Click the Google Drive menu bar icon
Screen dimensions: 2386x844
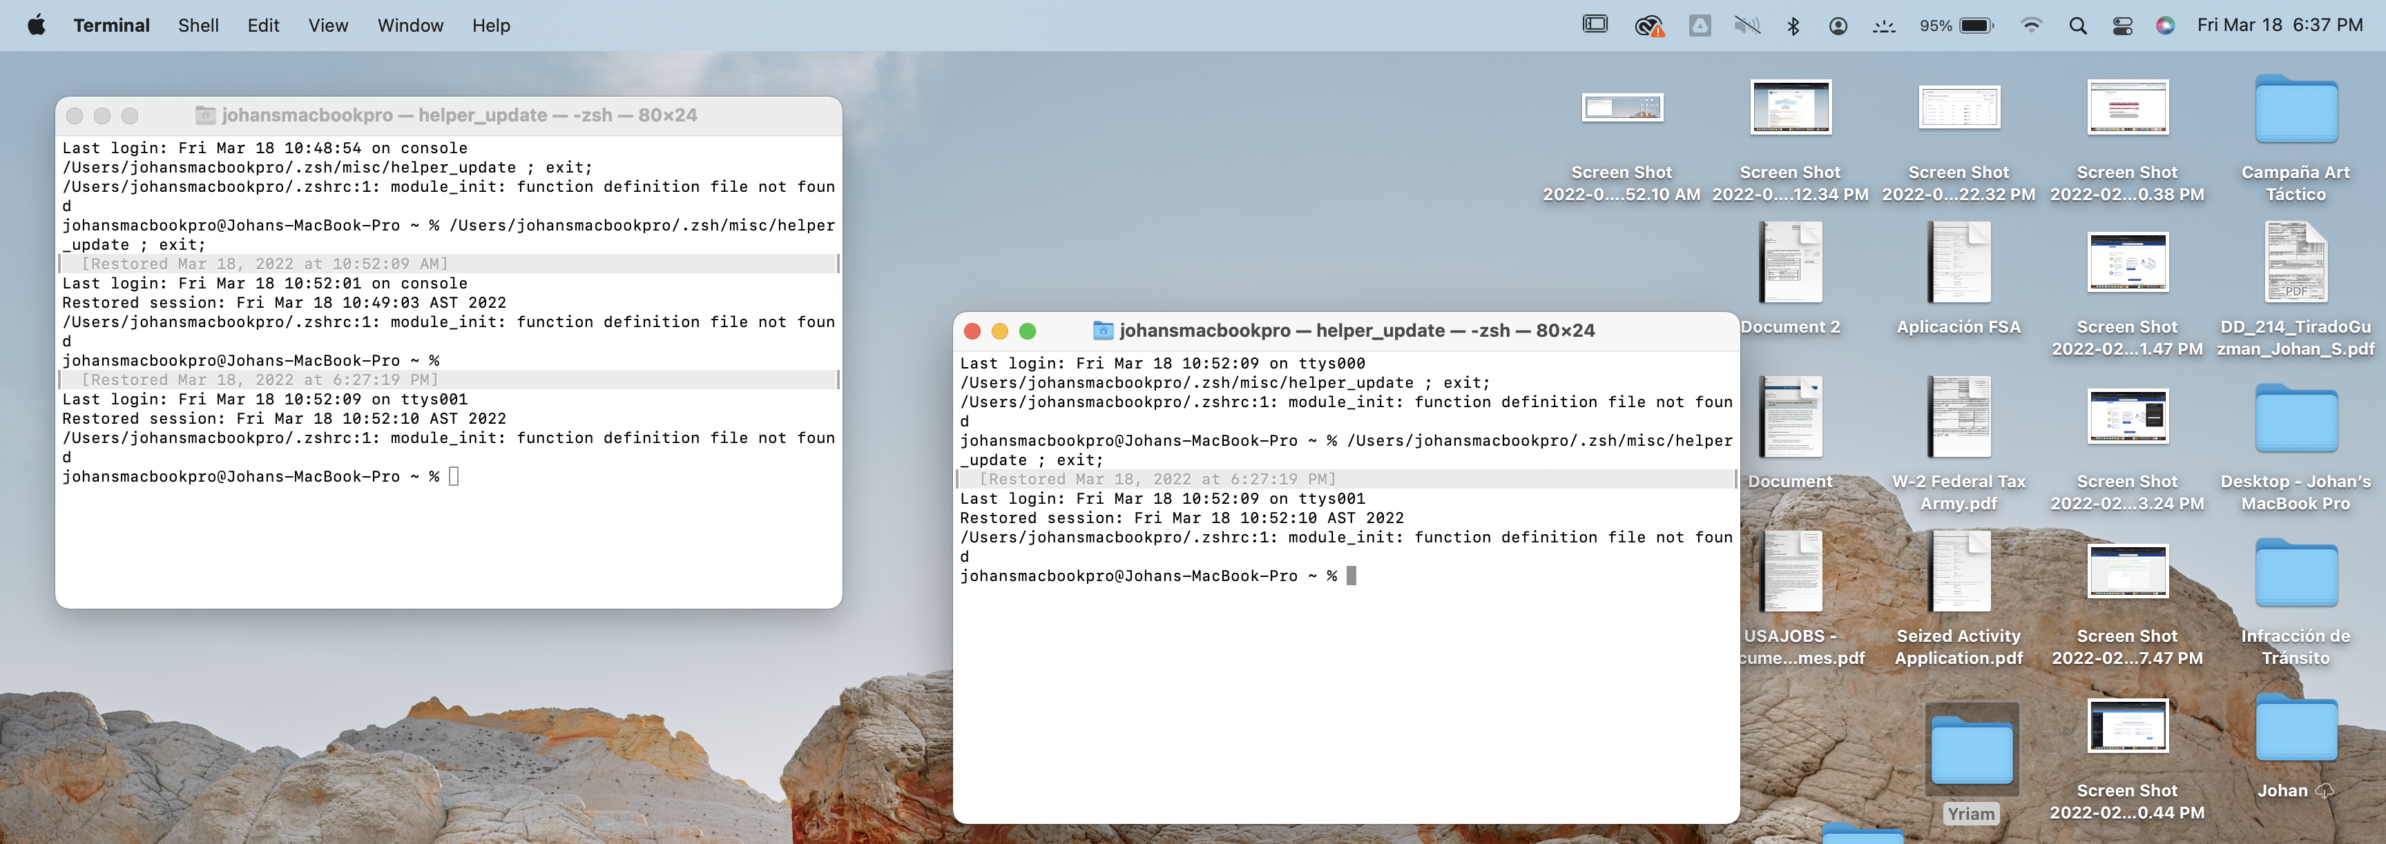(x=1700, y=26)
